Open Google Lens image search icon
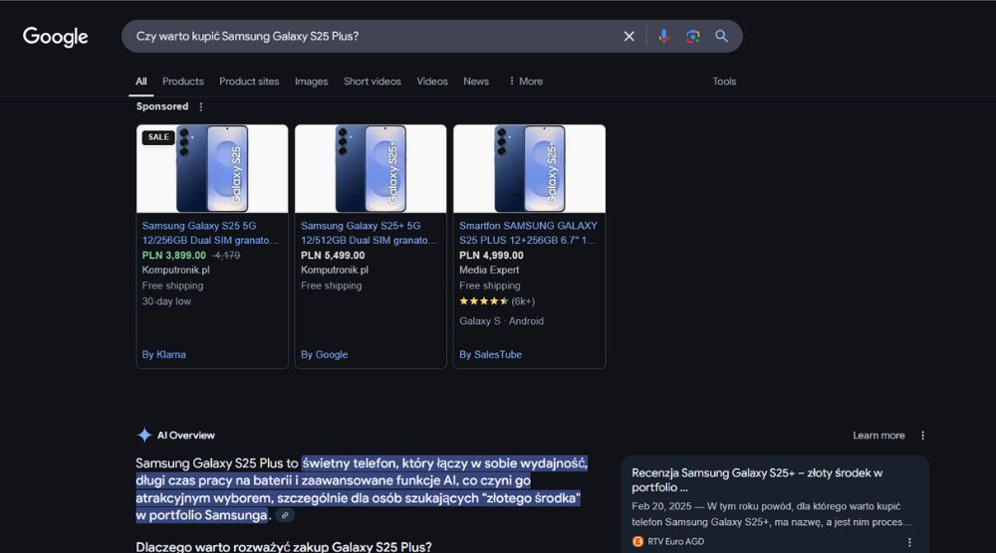 point(692,36)
